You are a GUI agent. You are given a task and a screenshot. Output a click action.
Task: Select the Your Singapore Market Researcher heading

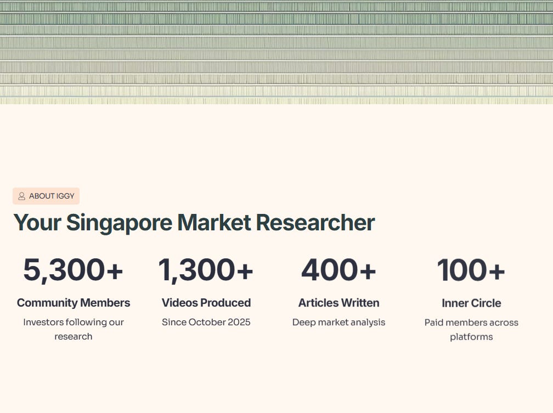tap(194, 223)
